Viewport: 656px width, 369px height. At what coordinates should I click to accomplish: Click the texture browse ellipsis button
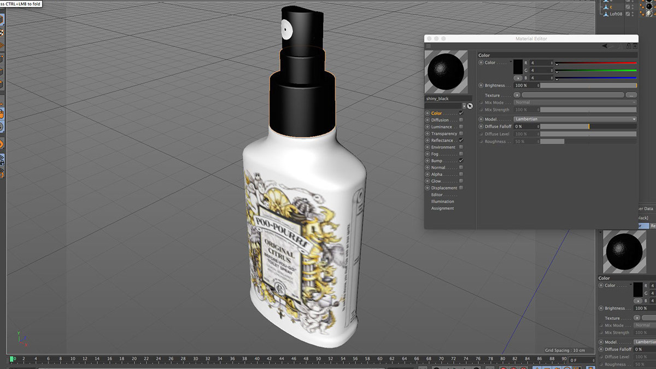[631, 95]
